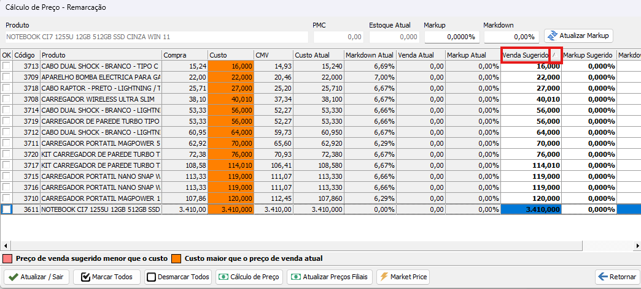The width and height of the screenshot is (641, 289).
Task: Click Desmarcar Todos empty-box button
Action: (179, 277)
